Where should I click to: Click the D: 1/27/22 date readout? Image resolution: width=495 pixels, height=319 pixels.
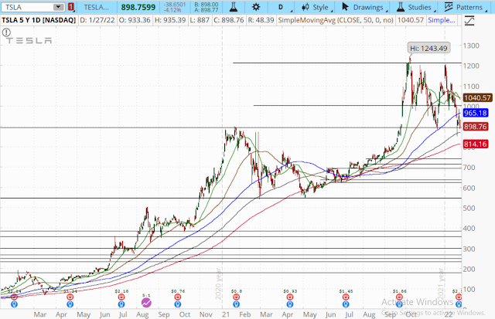click(97, 21)
